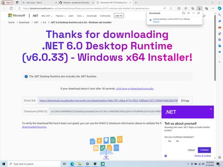
Task: Open the downloads folder from Downloads popup
Action: click(184, 13)
